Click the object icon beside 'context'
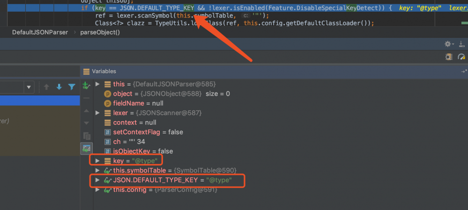Screen dimensions: 468x210 point(107,123)
